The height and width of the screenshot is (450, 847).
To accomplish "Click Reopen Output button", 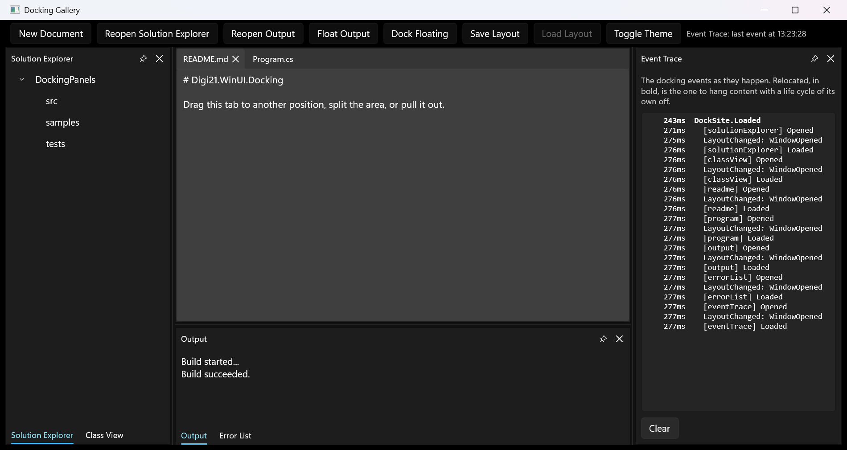I will click(x=263, y=34).
